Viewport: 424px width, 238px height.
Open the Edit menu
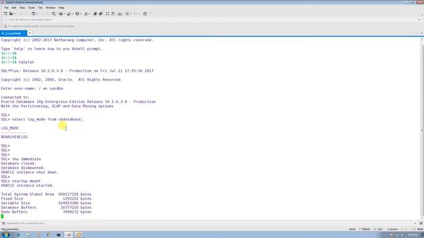tap(14, 7)
